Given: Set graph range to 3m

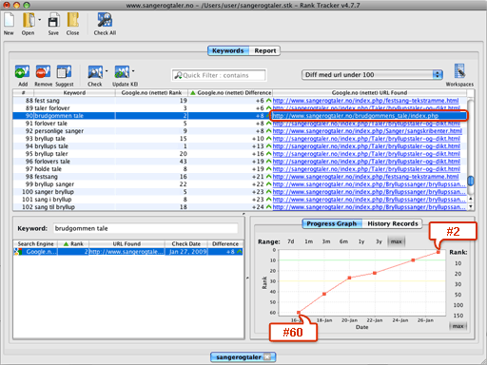Looking at the screenshot, I should point(326,241).
